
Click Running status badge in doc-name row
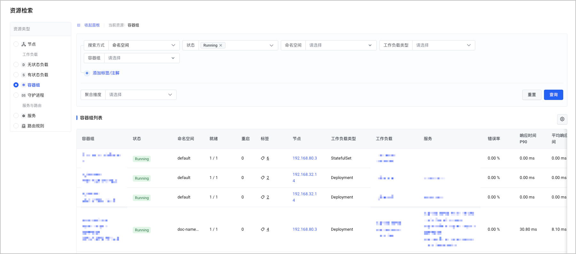(x=142, y=230)
